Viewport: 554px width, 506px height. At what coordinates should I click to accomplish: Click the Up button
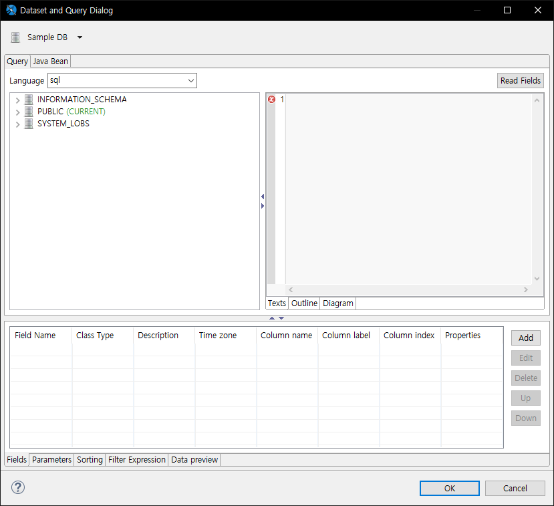click(x=526, y=398)
